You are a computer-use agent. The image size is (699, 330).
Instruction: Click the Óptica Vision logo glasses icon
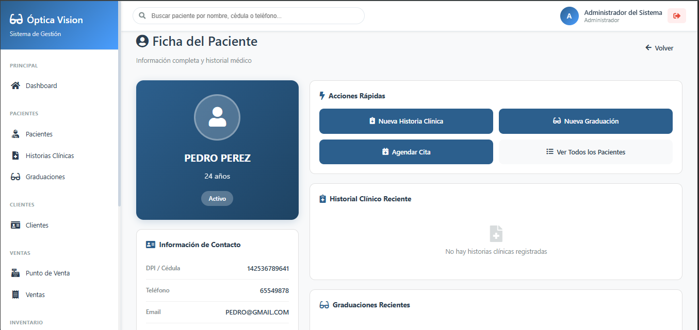point(14,19)
